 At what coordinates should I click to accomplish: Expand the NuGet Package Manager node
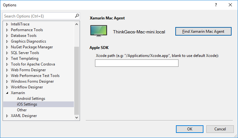(7, 47)
